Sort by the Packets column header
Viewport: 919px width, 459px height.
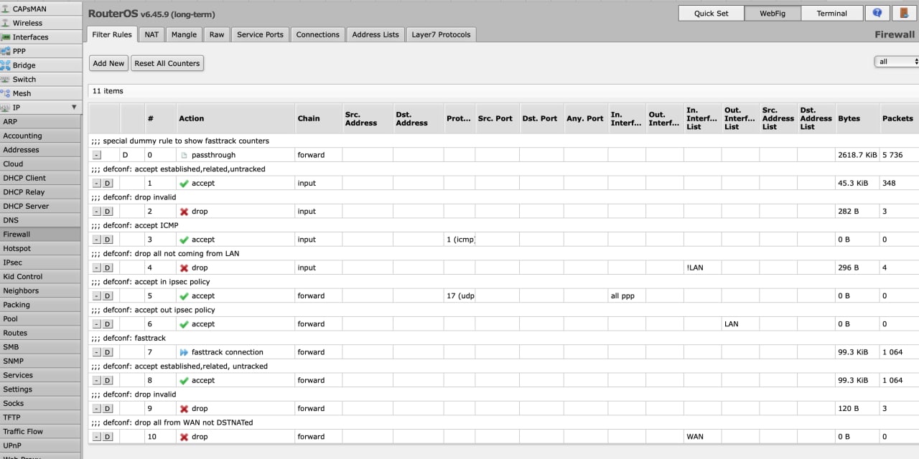tap(897, 118)
